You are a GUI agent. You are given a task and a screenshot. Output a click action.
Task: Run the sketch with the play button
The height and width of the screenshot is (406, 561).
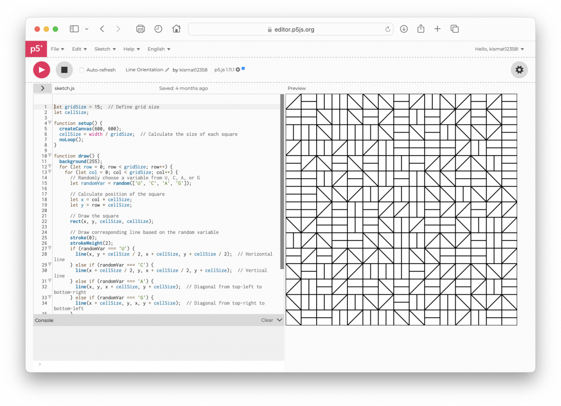pos(42,70)
